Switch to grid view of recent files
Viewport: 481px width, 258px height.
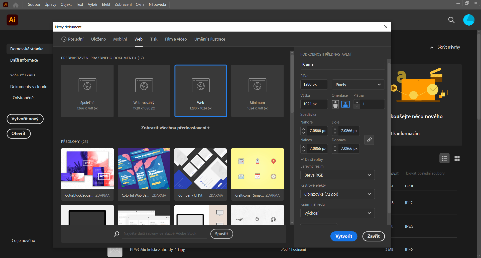pyautogui.click(x=457, y=158)
